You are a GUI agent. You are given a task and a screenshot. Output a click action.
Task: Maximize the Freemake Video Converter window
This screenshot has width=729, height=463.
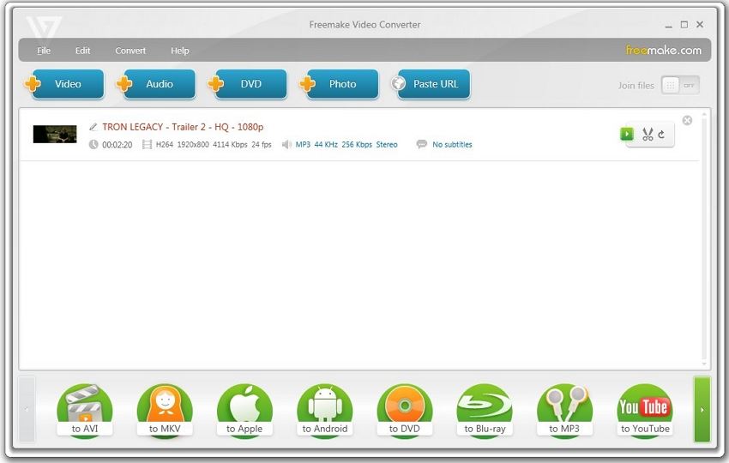click(684, 25)
